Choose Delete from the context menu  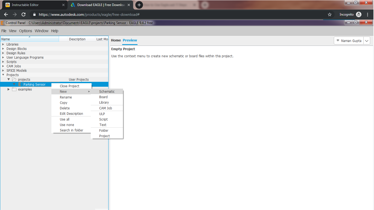71,108
